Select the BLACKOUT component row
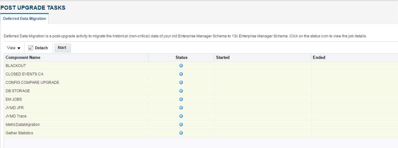The image size is (398, 148). (16, 66)
